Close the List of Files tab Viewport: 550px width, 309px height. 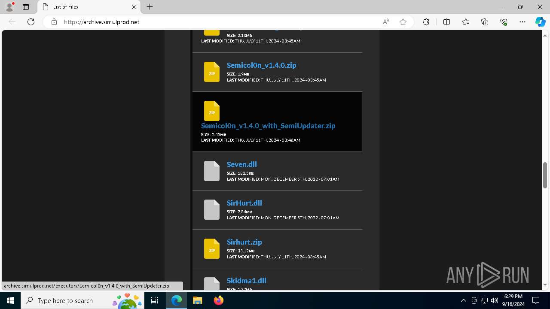pos(134,7)
